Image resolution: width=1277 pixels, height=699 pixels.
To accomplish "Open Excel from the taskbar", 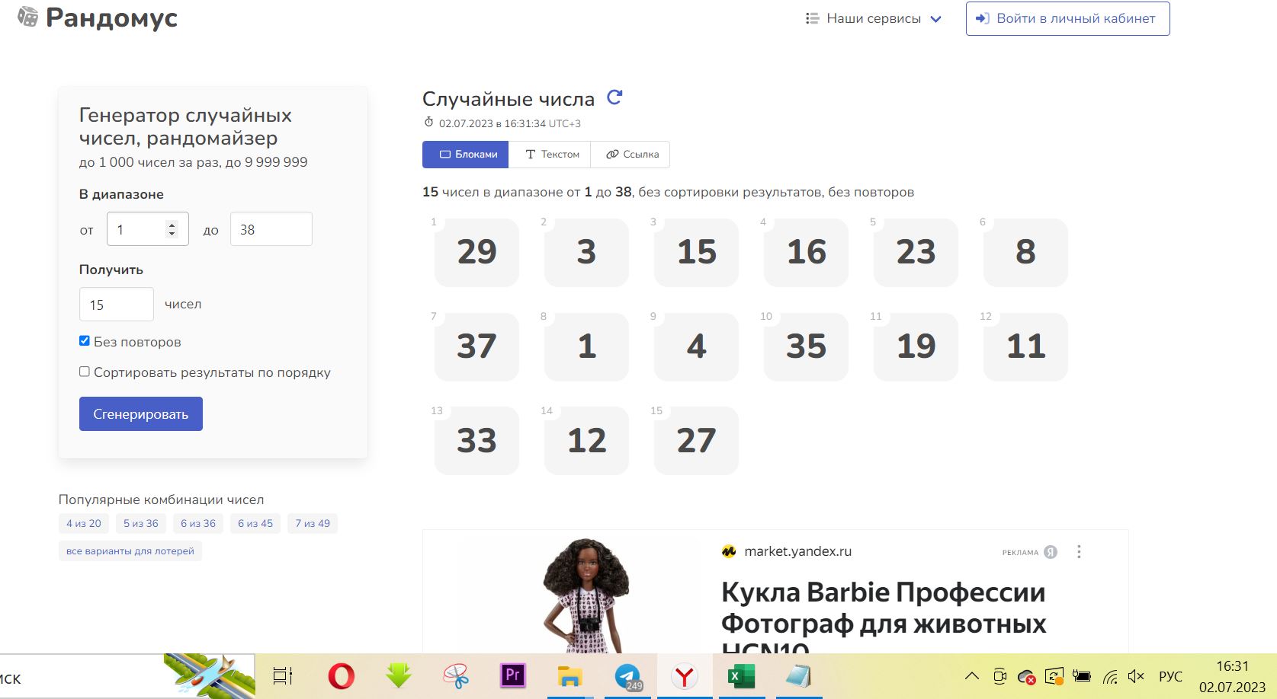I will pyautogui.click(x=741, y=676).
